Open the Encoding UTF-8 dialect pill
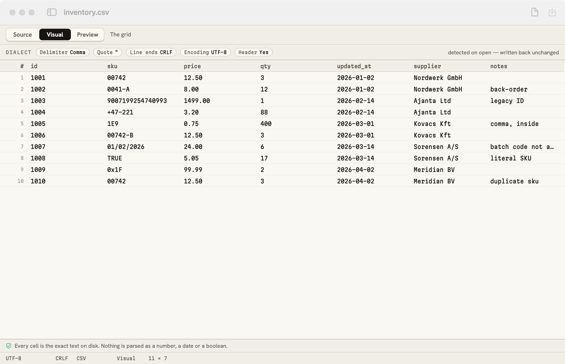The height and width of the screenshot is (364, 565). [205, 52]
